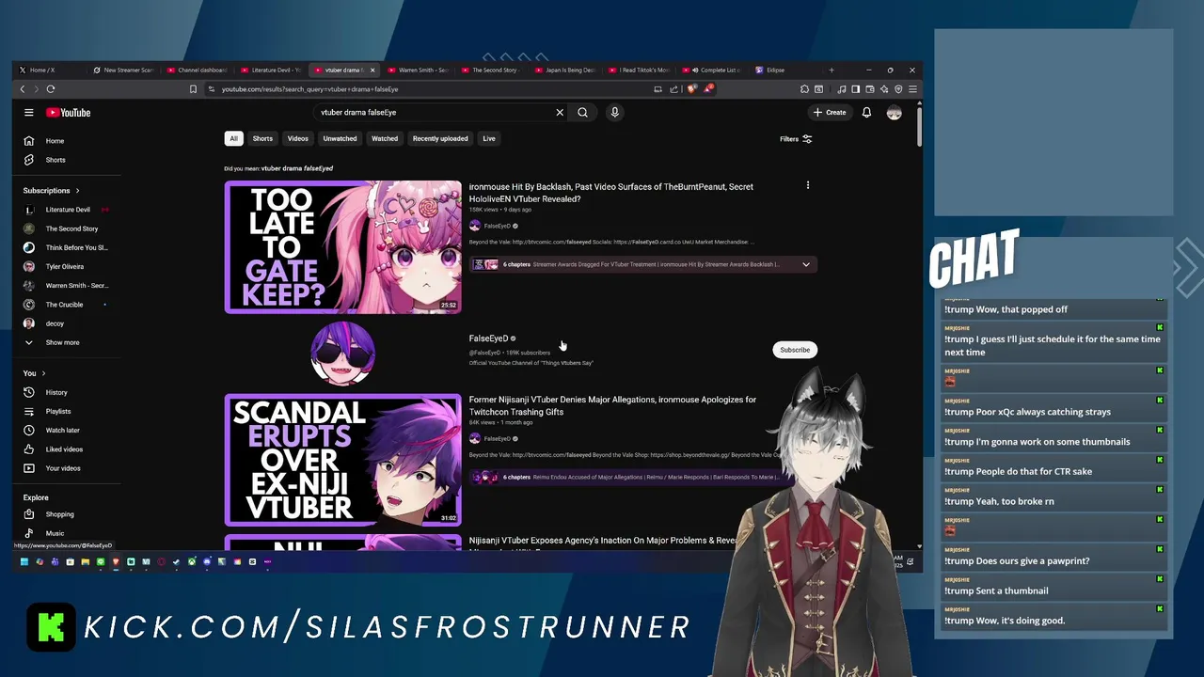Expand the Subscriptions section header

(x=52, y=191)
